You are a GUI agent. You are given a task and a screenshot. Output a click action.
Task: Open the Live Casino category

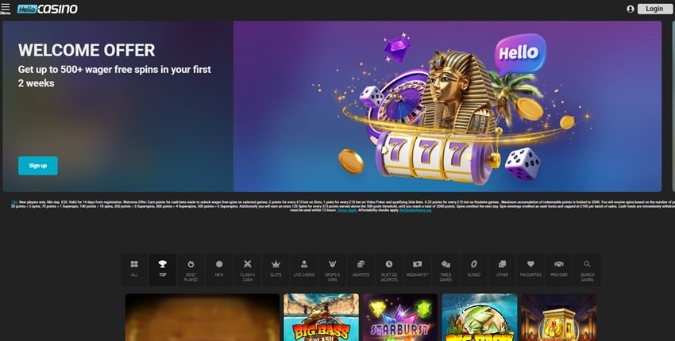304,270
